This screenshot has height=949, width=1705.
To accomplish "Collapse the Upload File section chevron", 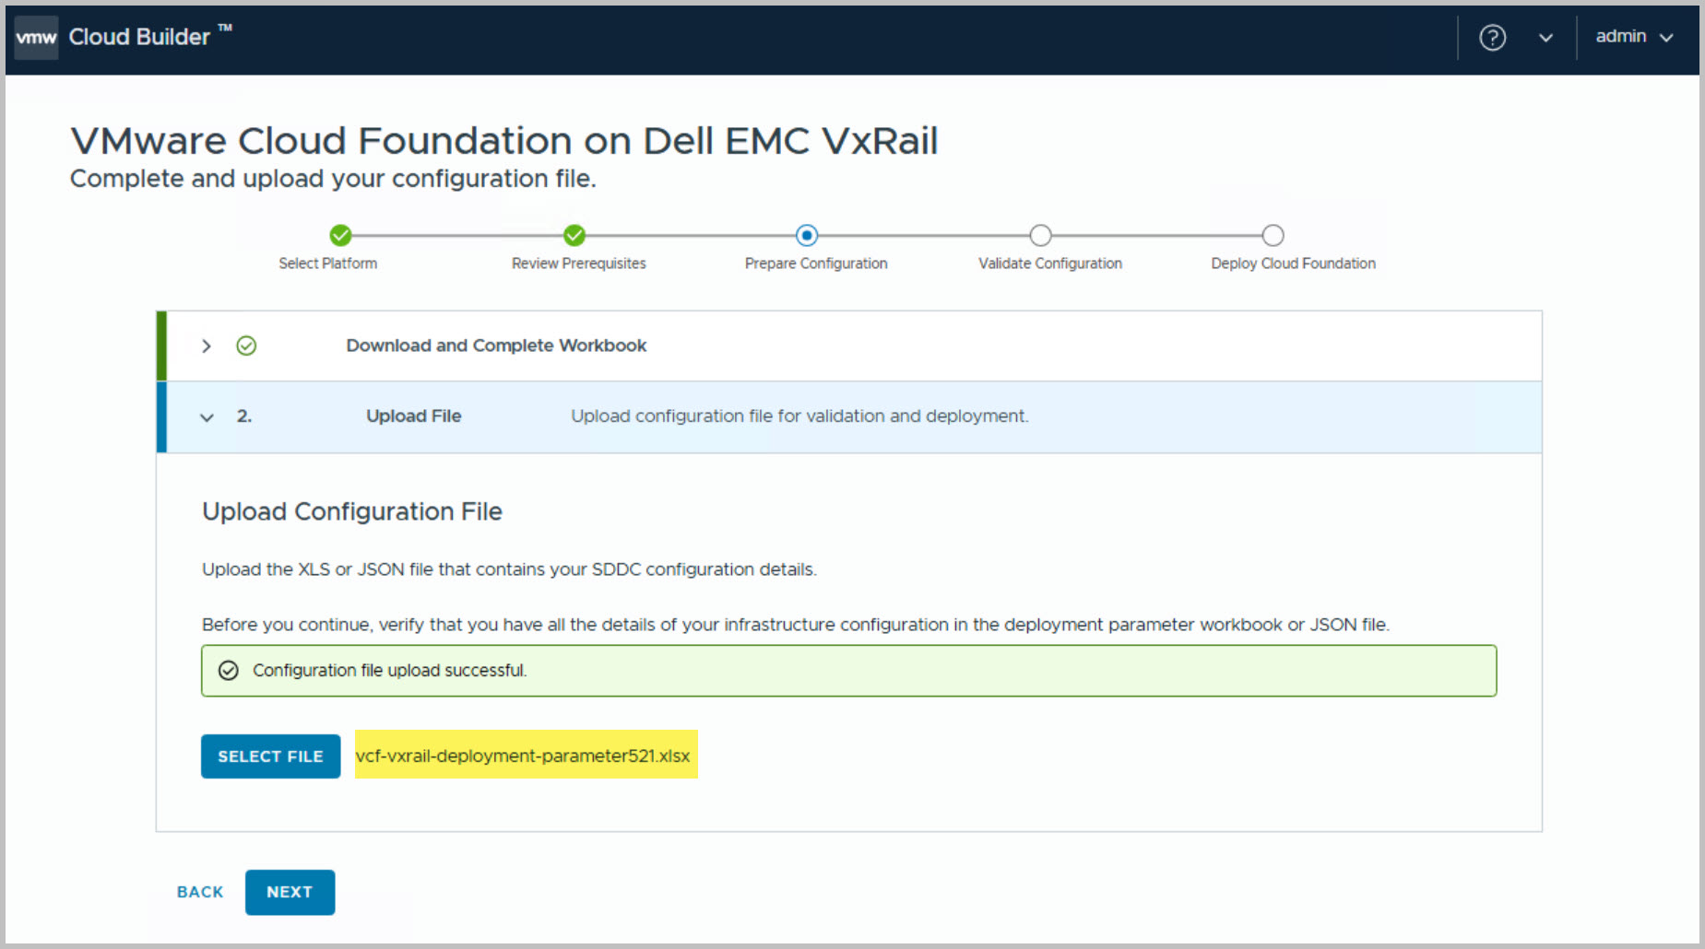I will (x=207, y=417).
